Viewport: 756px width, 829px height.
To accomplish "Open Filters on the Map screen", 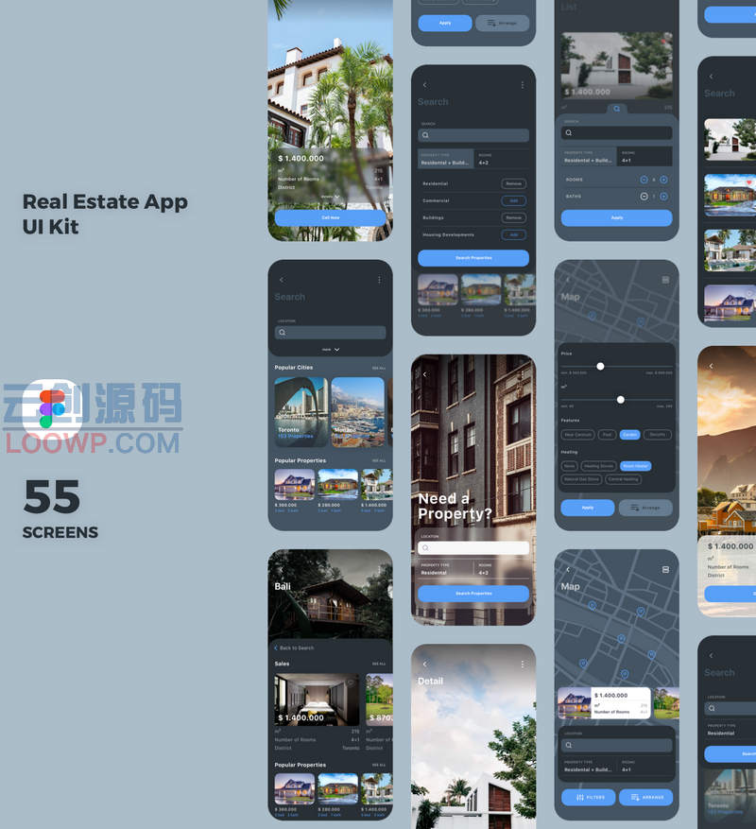I will click(589, 797).
